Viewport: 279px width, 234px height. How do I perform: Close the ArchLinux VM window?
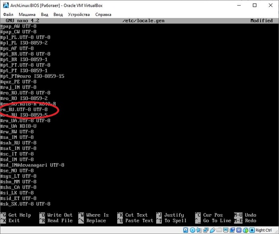[271, 5]
